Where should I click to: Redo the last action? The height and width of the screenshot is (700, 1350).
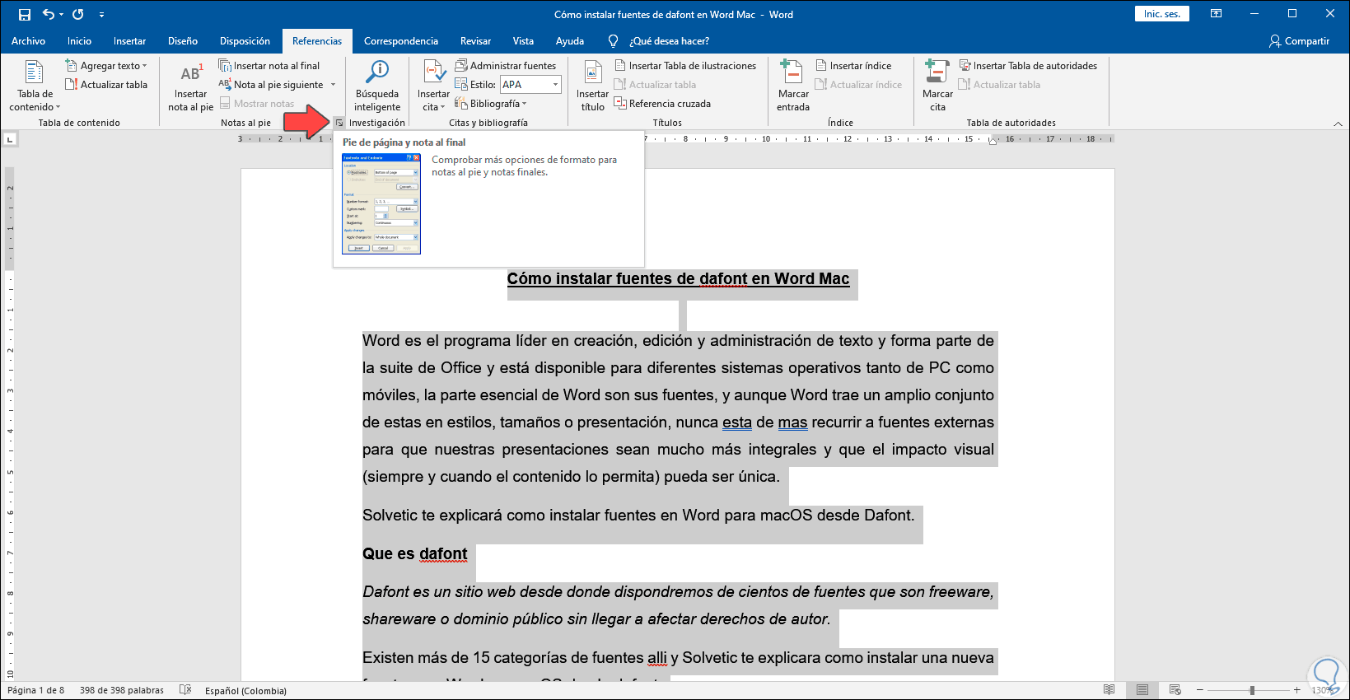78,14
